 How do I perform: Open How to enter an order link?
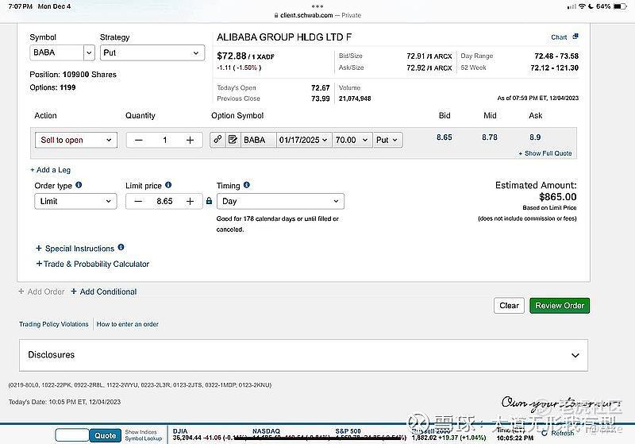(x=127, y=324)
